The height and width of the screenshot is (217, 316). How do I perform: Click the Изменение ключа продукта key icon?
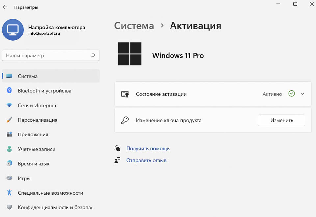[x=125, y=120]
